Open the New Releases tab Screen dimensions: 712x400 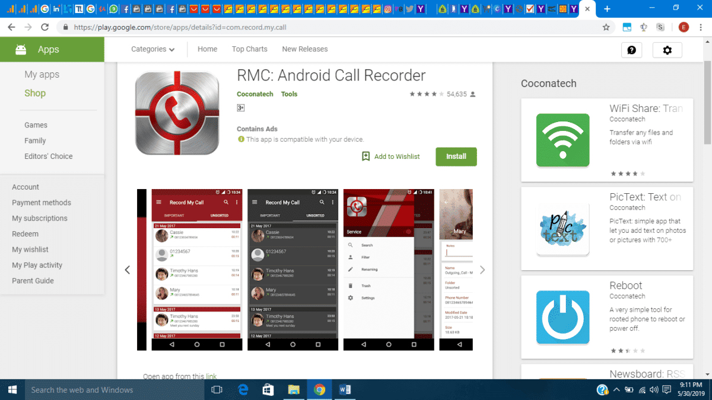[x=304, y=49]
